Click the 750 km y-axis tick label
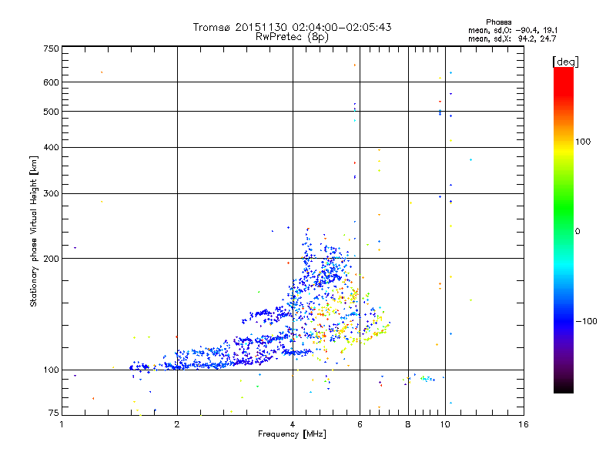This screenshot has width=616, height=462. [x=52, y=49]
